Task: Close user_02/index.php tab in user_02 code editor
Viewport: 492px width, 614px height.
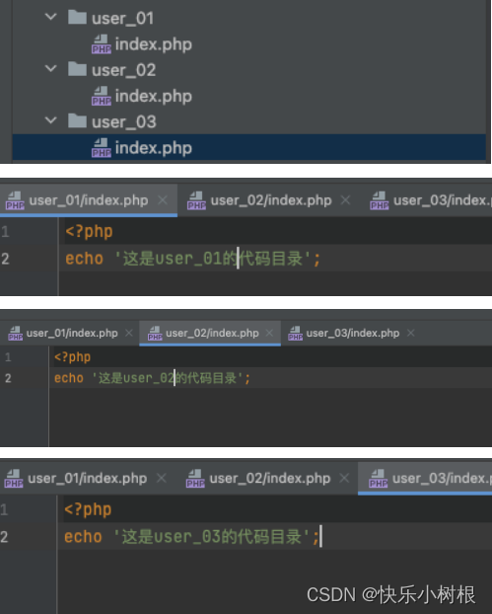Action: click(269, 333)
